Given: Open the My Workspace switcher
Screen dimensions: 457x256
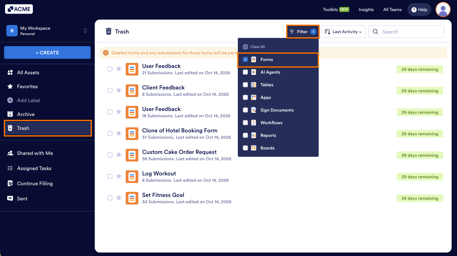Looking at the screenshot, I should (x=47, y=31).
